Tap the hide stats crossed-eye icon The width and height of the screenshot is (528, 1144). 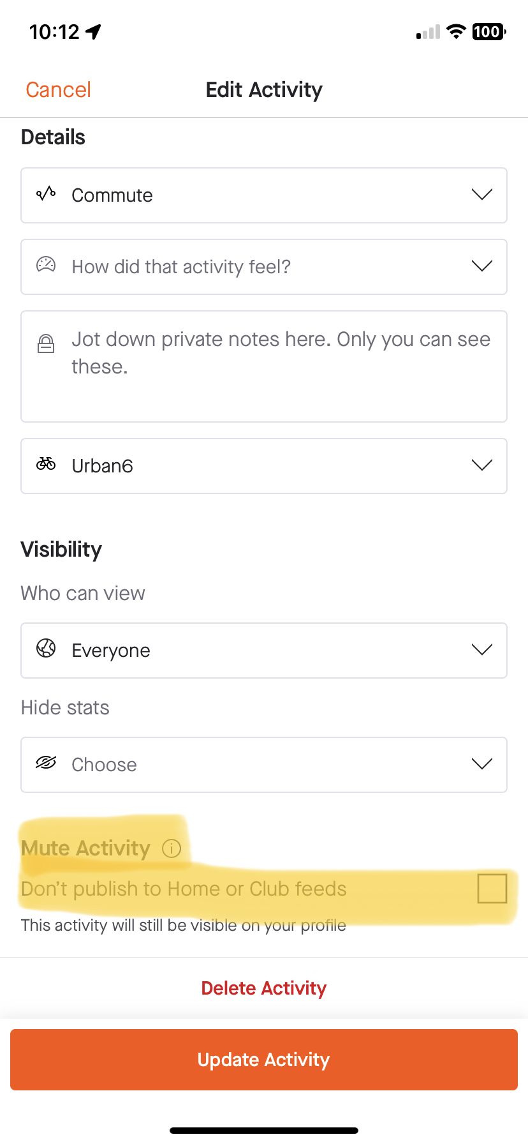click(46, 763)
